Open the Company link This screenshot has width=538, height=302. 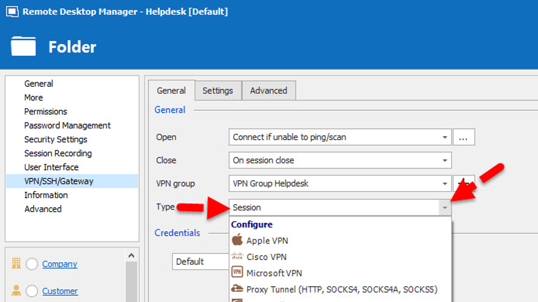click(x=60, y=264)
